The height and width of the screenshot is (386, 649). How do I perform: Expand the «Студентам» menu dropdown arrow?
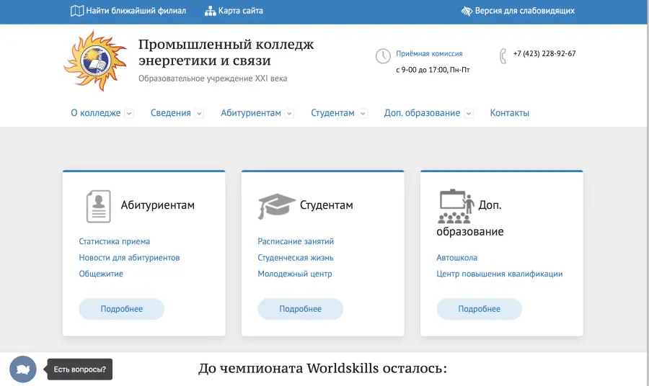(x=363, y=114)
